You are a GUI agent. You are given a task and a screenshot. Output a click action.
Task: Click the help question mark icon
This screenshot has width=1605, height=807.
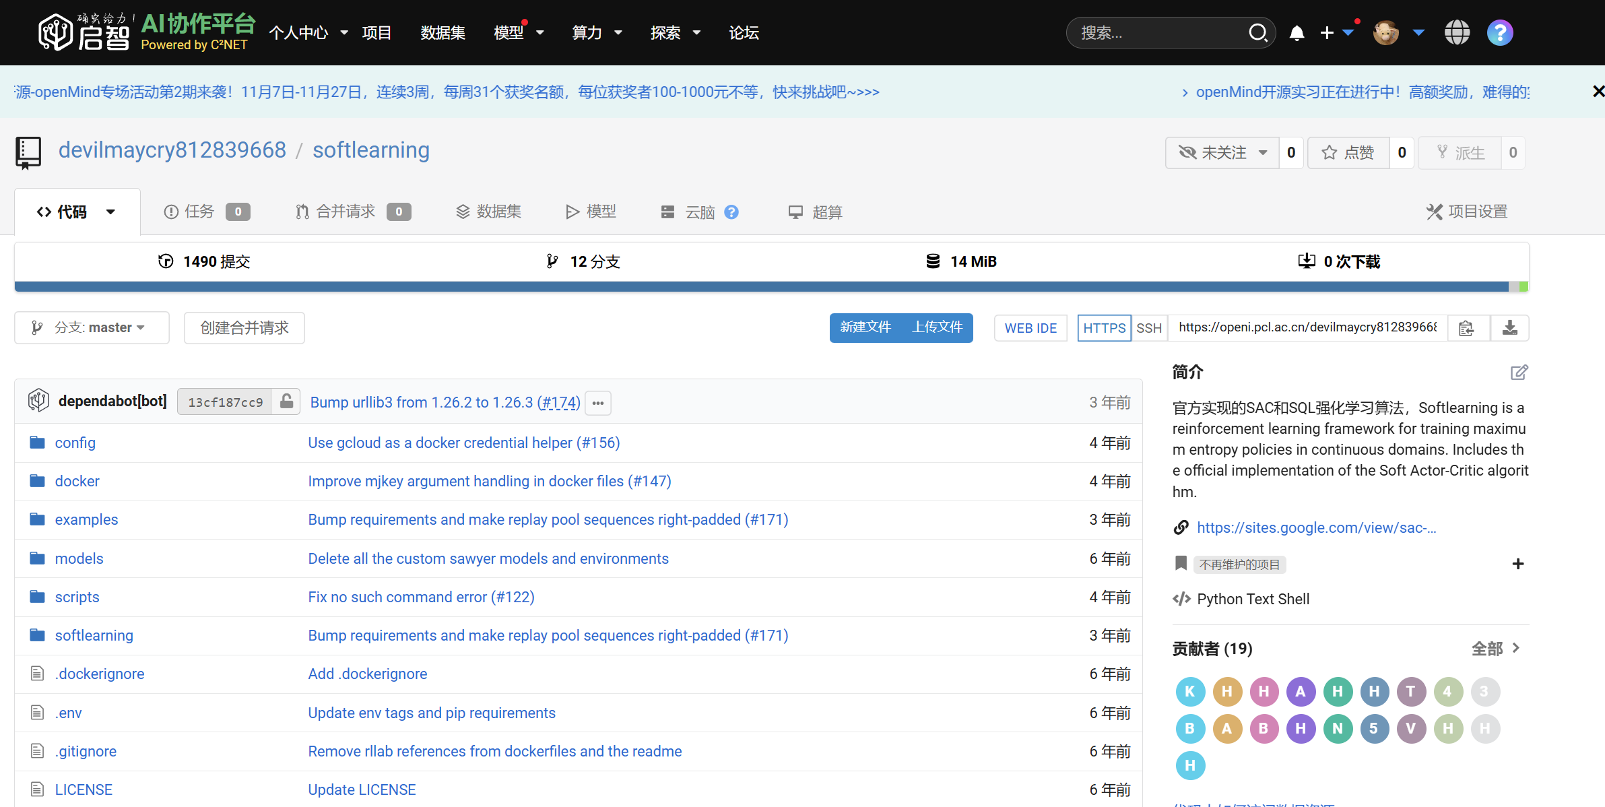tap(1500, 32)
